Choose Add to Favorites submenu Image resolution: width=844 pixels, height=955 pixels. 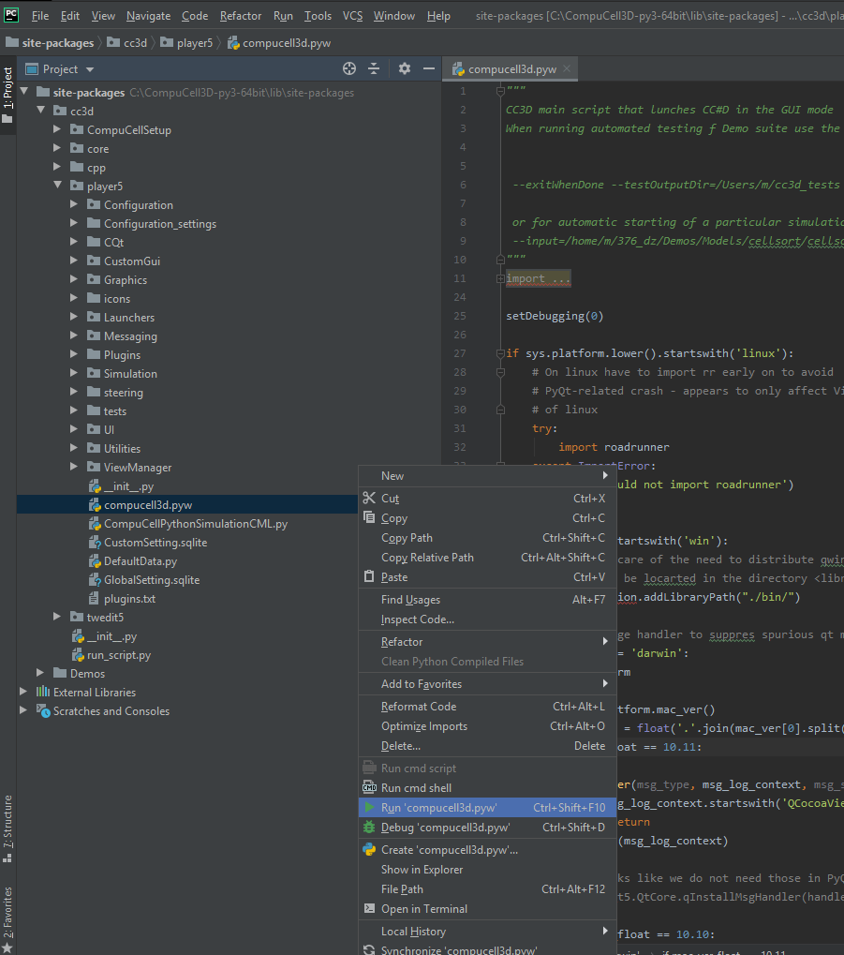[488, 684]
